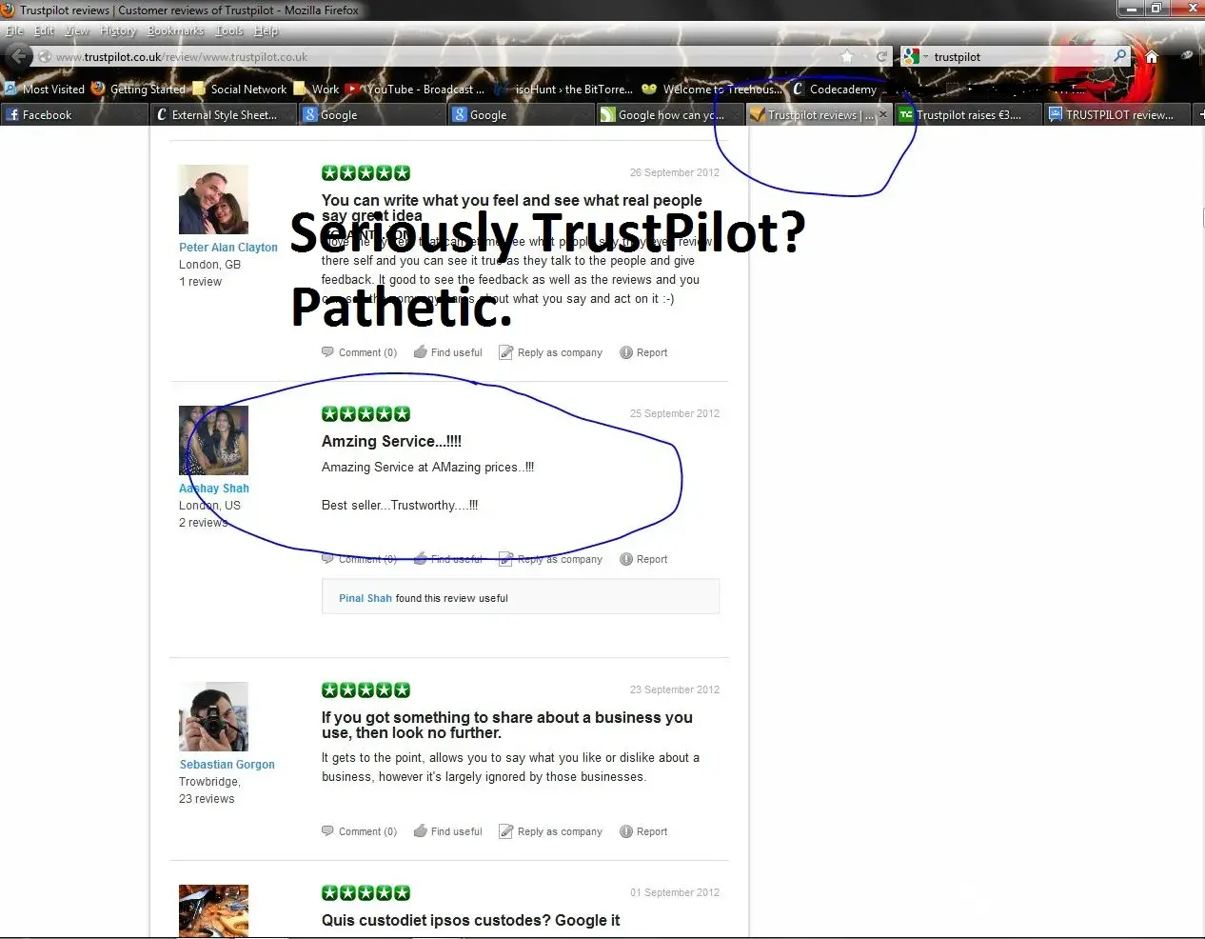The width and height of the screenshot is (1205, 939).
Task: Click Peter Alan Clayton's profile photo
Action: (213, 200)
